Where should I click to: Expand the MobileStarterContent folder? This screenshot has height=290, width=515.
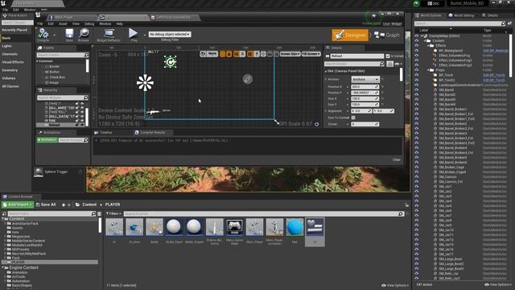pos(5,241)
